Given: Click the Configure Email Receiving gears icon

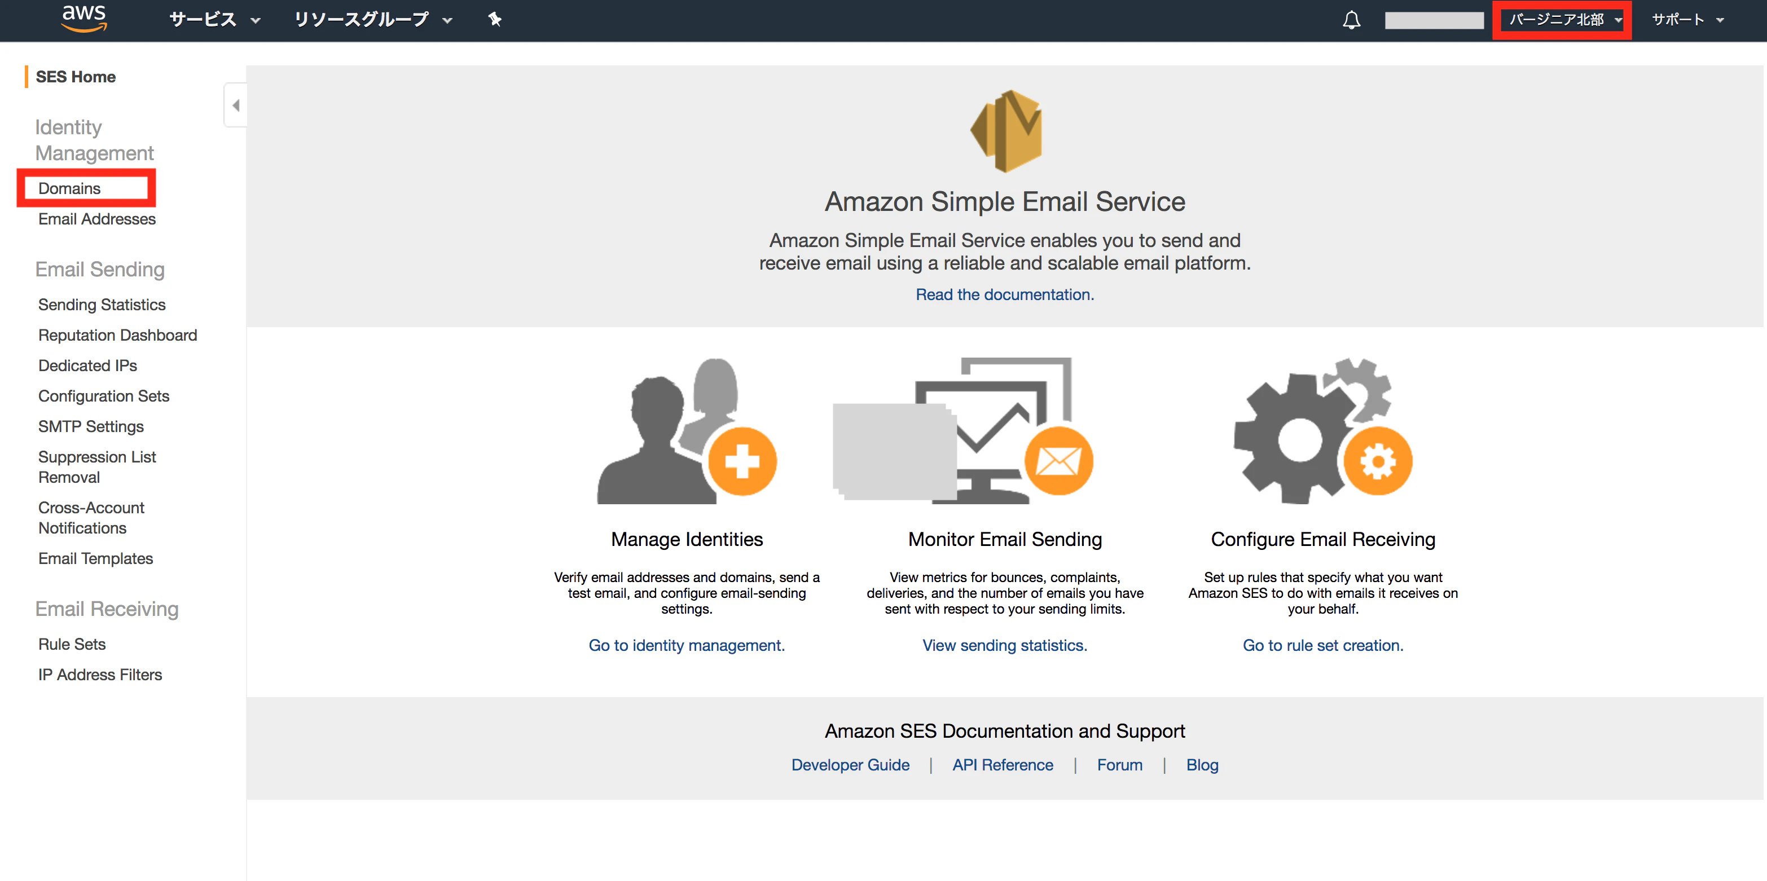Looking at the screenshot, I should (x=1322, y=430).
